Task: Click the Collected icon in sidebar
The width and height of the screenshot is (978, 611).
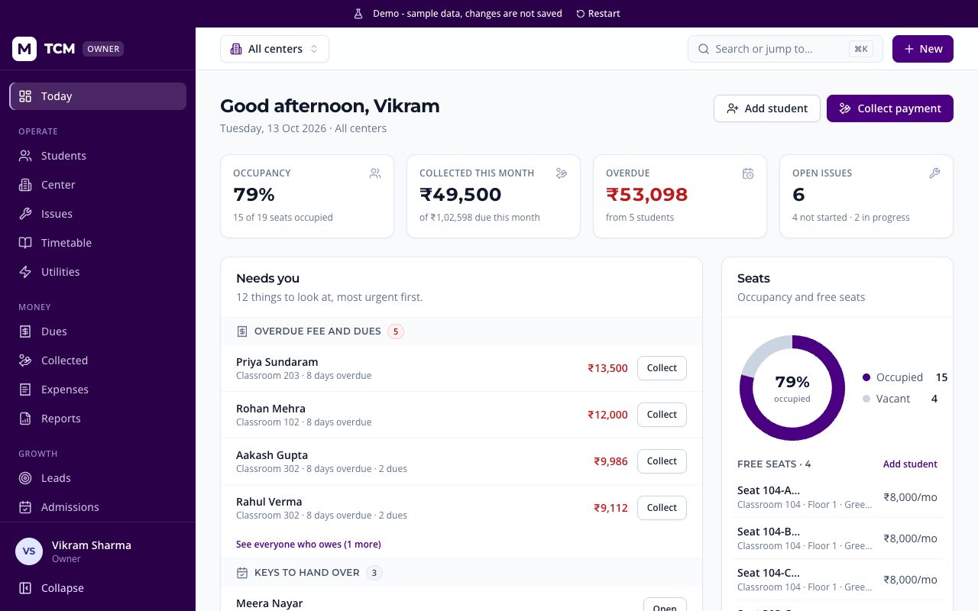Action: (25, 360)
